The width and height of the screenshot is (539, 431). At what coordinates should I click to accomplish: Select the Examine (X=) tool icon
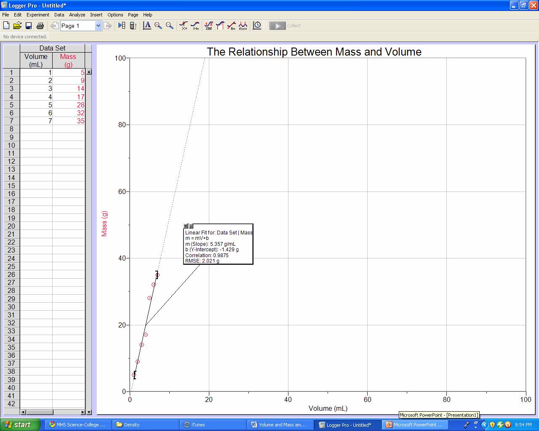point(184,26)
